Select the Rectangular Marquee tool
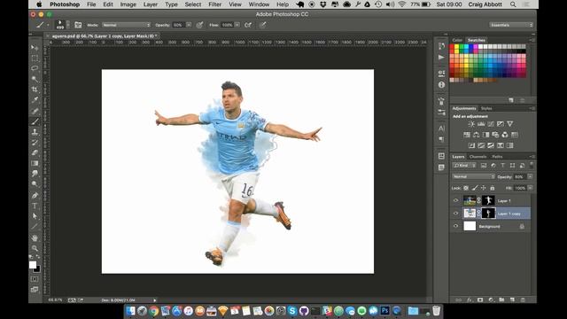Viewport: 567px width, 319px height. [35, 58]
